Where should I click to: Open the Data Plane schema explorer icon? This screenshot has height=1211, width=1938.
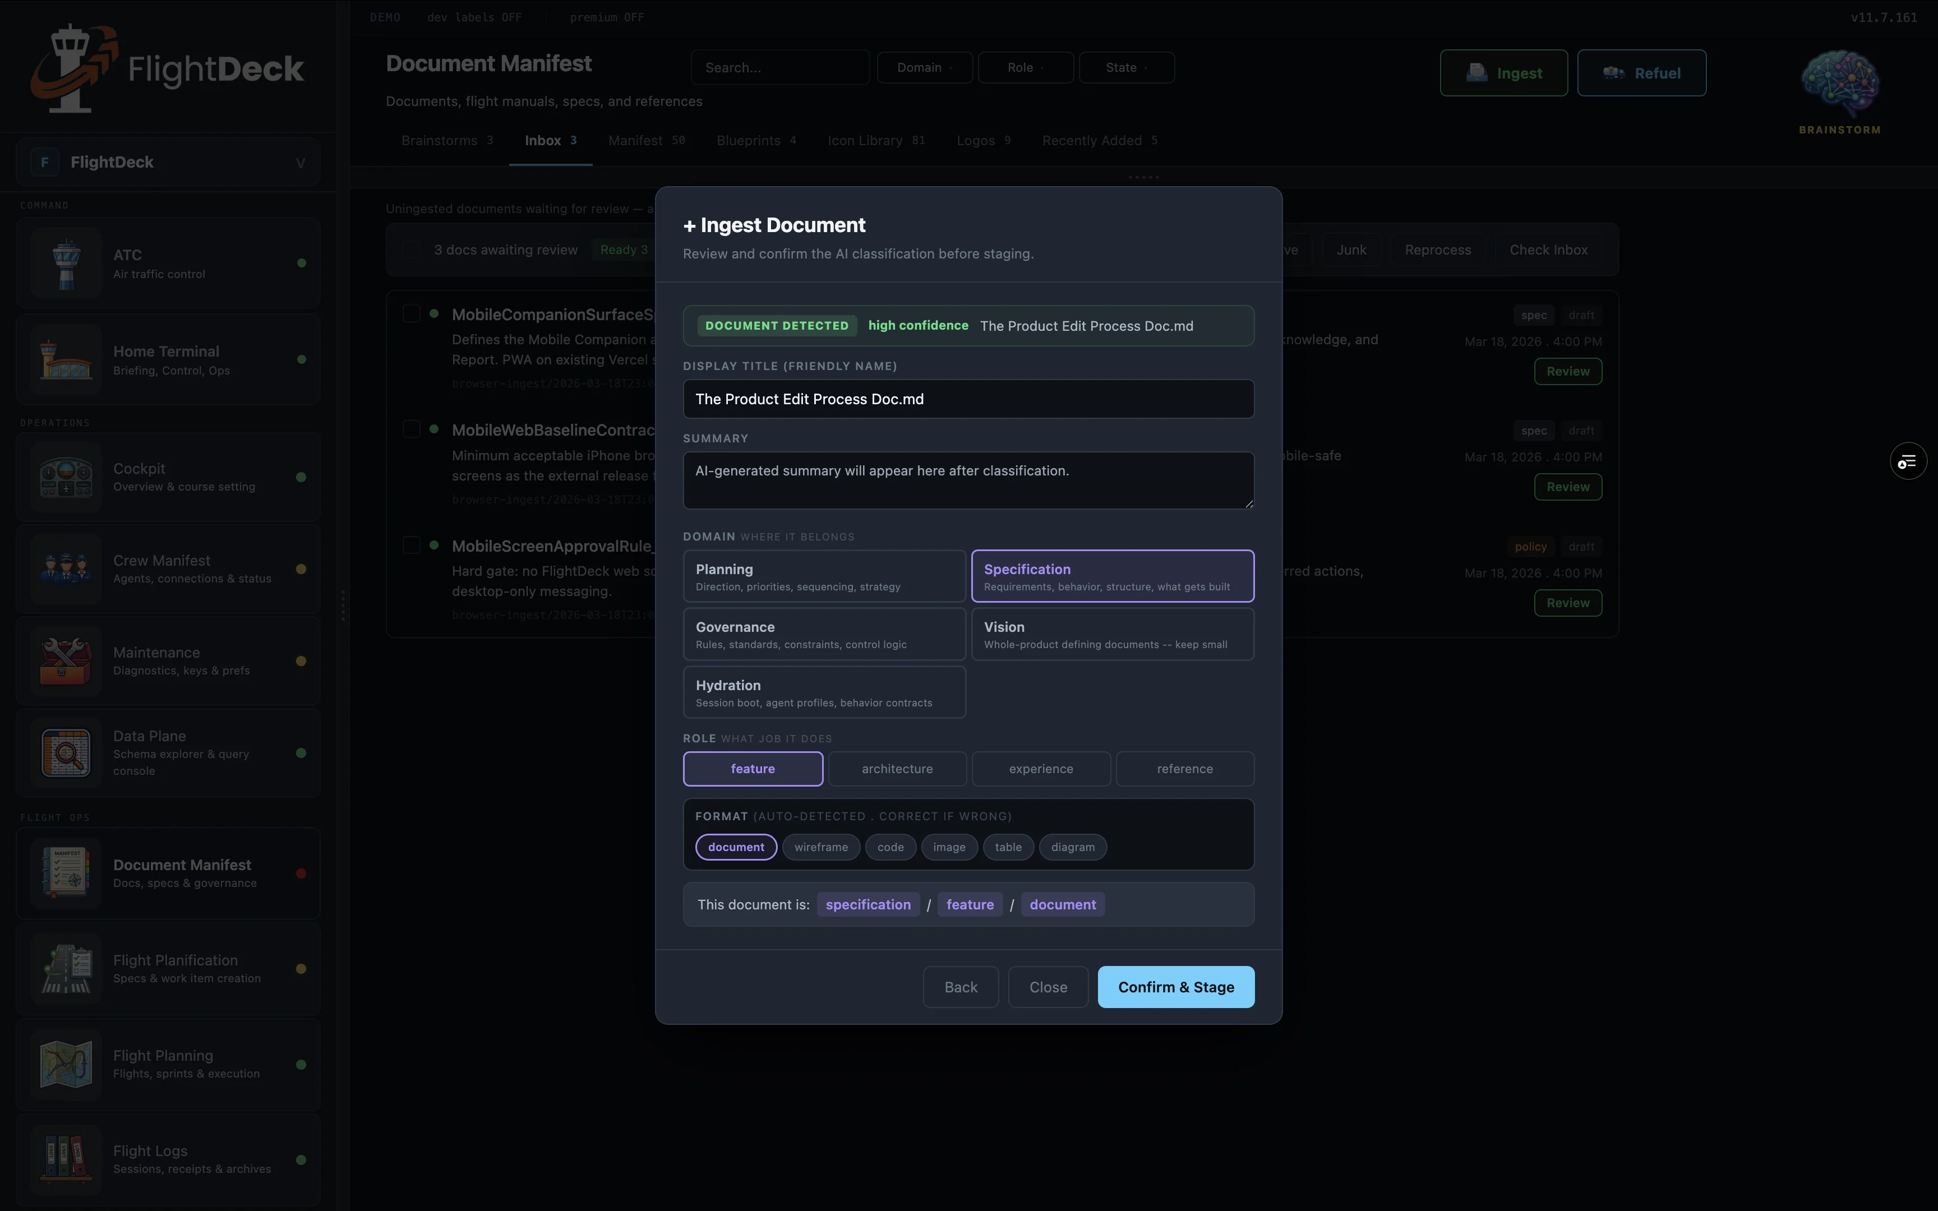[x=66, y=752]
